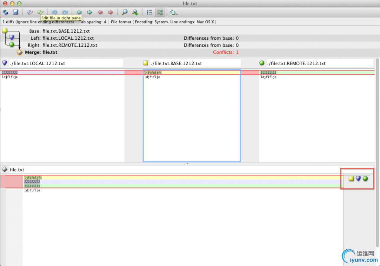This screenshot has height=266, width=380.
Task: Click '111111111' line in the merge result pane
Action: [x=183, y=186]
